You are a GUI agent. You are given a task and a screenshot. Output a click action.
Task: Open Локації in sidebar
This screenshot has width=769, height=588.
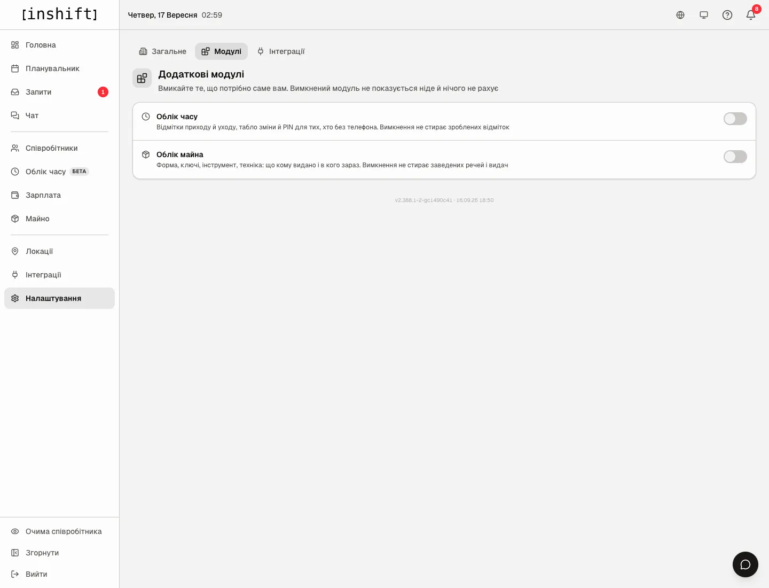click(x=59, y=251)
